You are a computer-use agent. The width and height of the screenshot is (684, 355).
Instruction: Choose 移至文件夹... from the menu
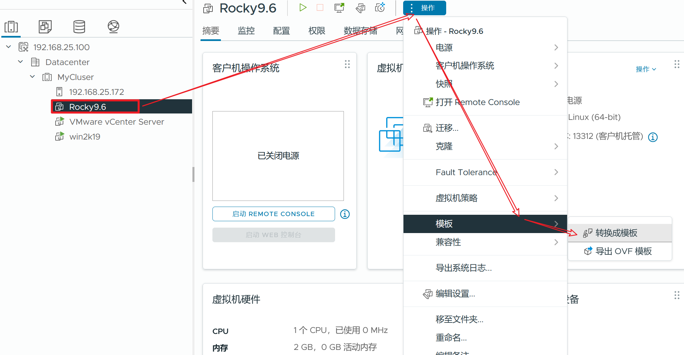485,319
